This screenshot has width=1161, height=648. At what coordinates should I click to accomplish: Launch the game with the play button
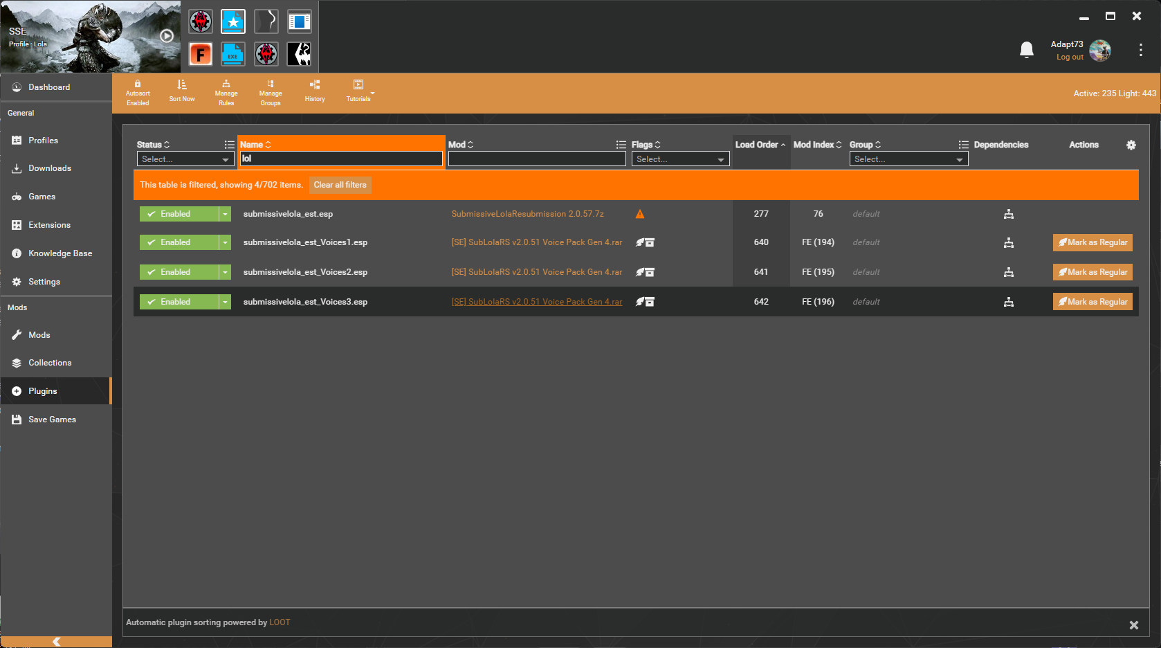tap(167, 36)
